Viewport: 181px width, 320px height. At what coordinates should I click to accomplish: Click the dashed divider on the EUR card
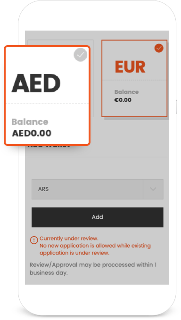pyautogui.click(x=134, y=80)
